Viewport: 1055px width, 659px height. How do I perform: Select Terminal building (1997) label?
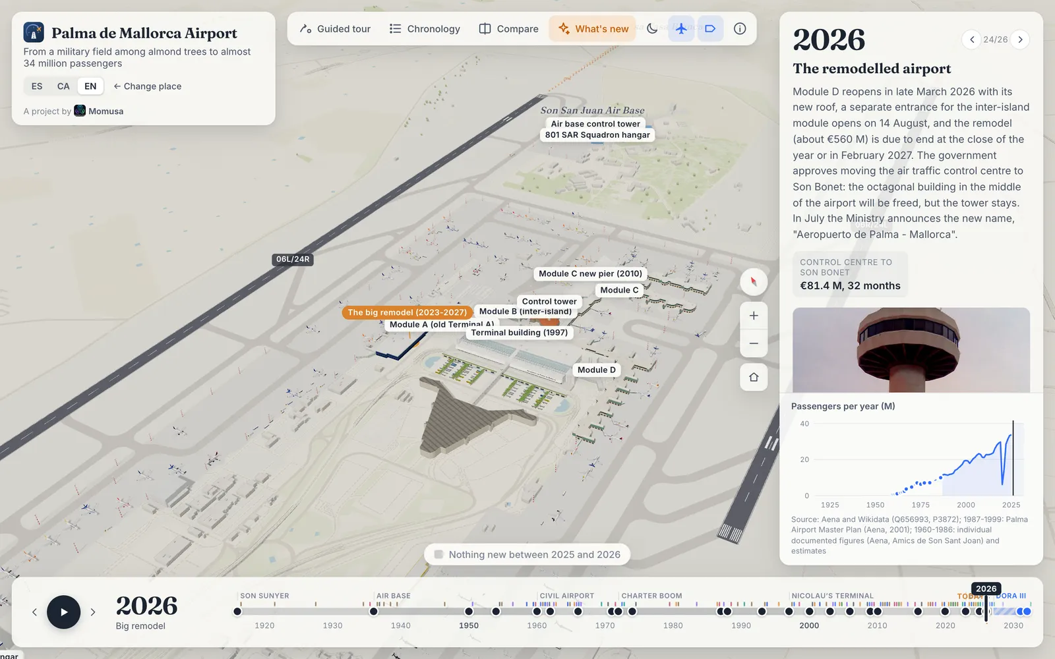tap(519, 333)
